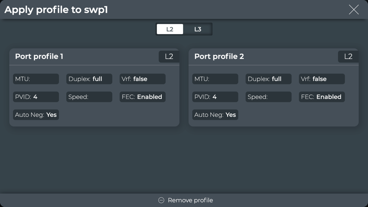This screenshot has height=207, width=368.
Task: Click L2 badge on Port profile 2
Action: tap(348, 57)
